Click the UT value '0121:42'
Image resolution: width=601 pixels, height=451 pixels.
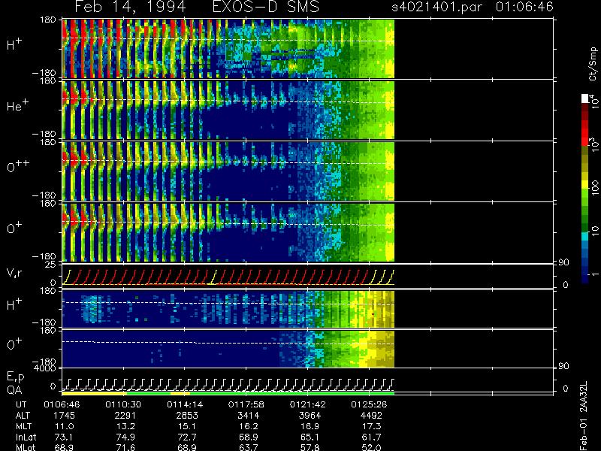(307, 404)
